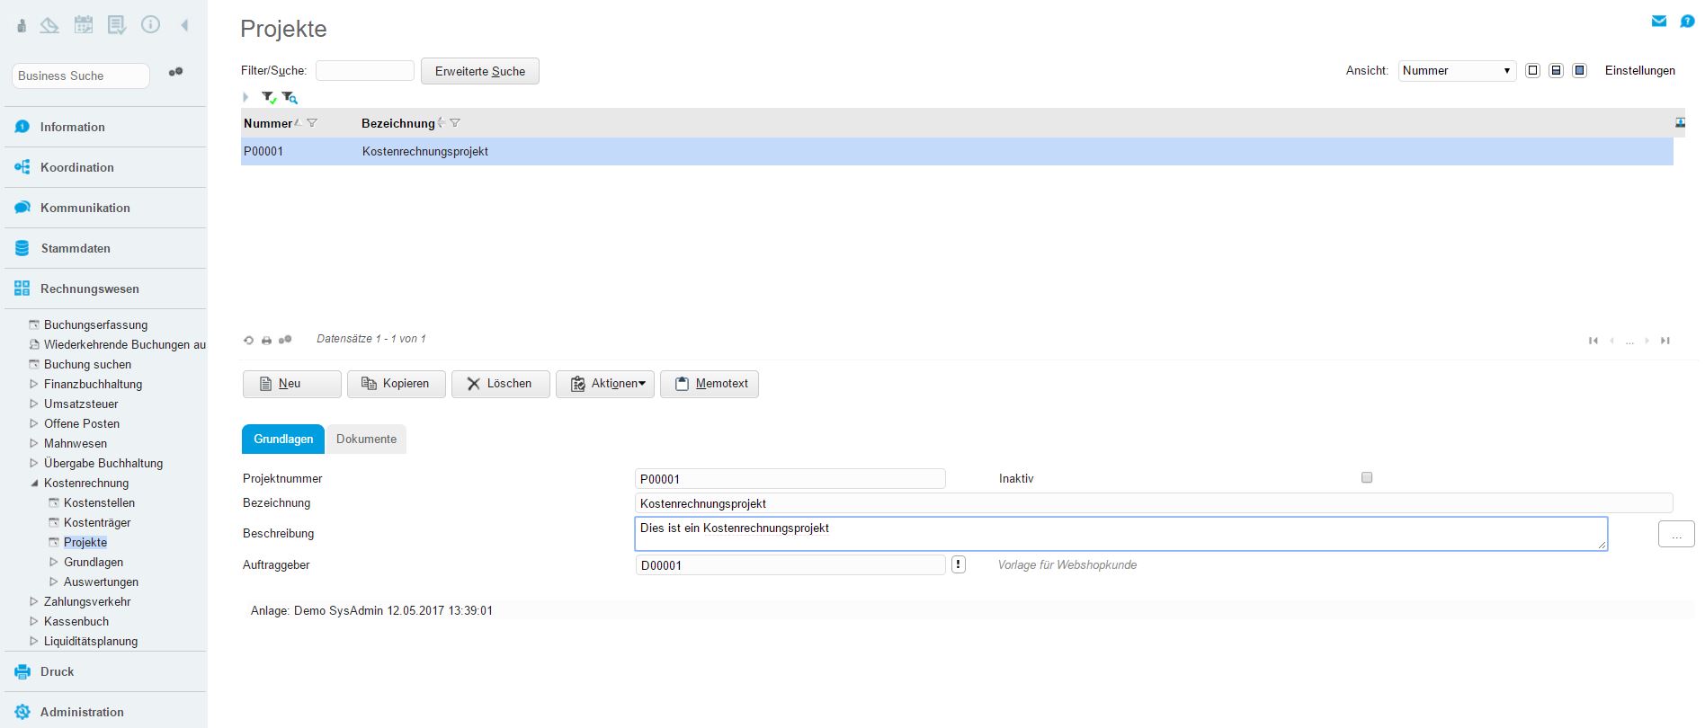Collapse the Kostenrechnung tree node

[34, 483]
